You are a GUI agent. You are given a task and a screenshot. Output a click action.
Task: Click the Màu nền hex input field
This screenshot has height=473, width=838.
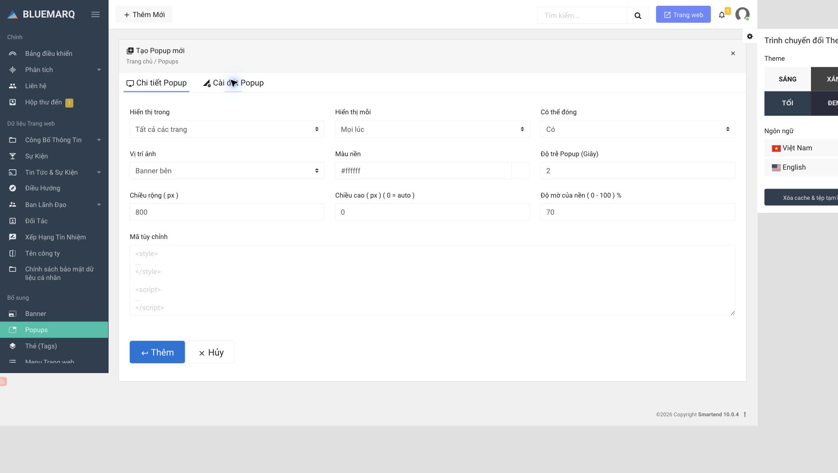(x=424, y=171)
